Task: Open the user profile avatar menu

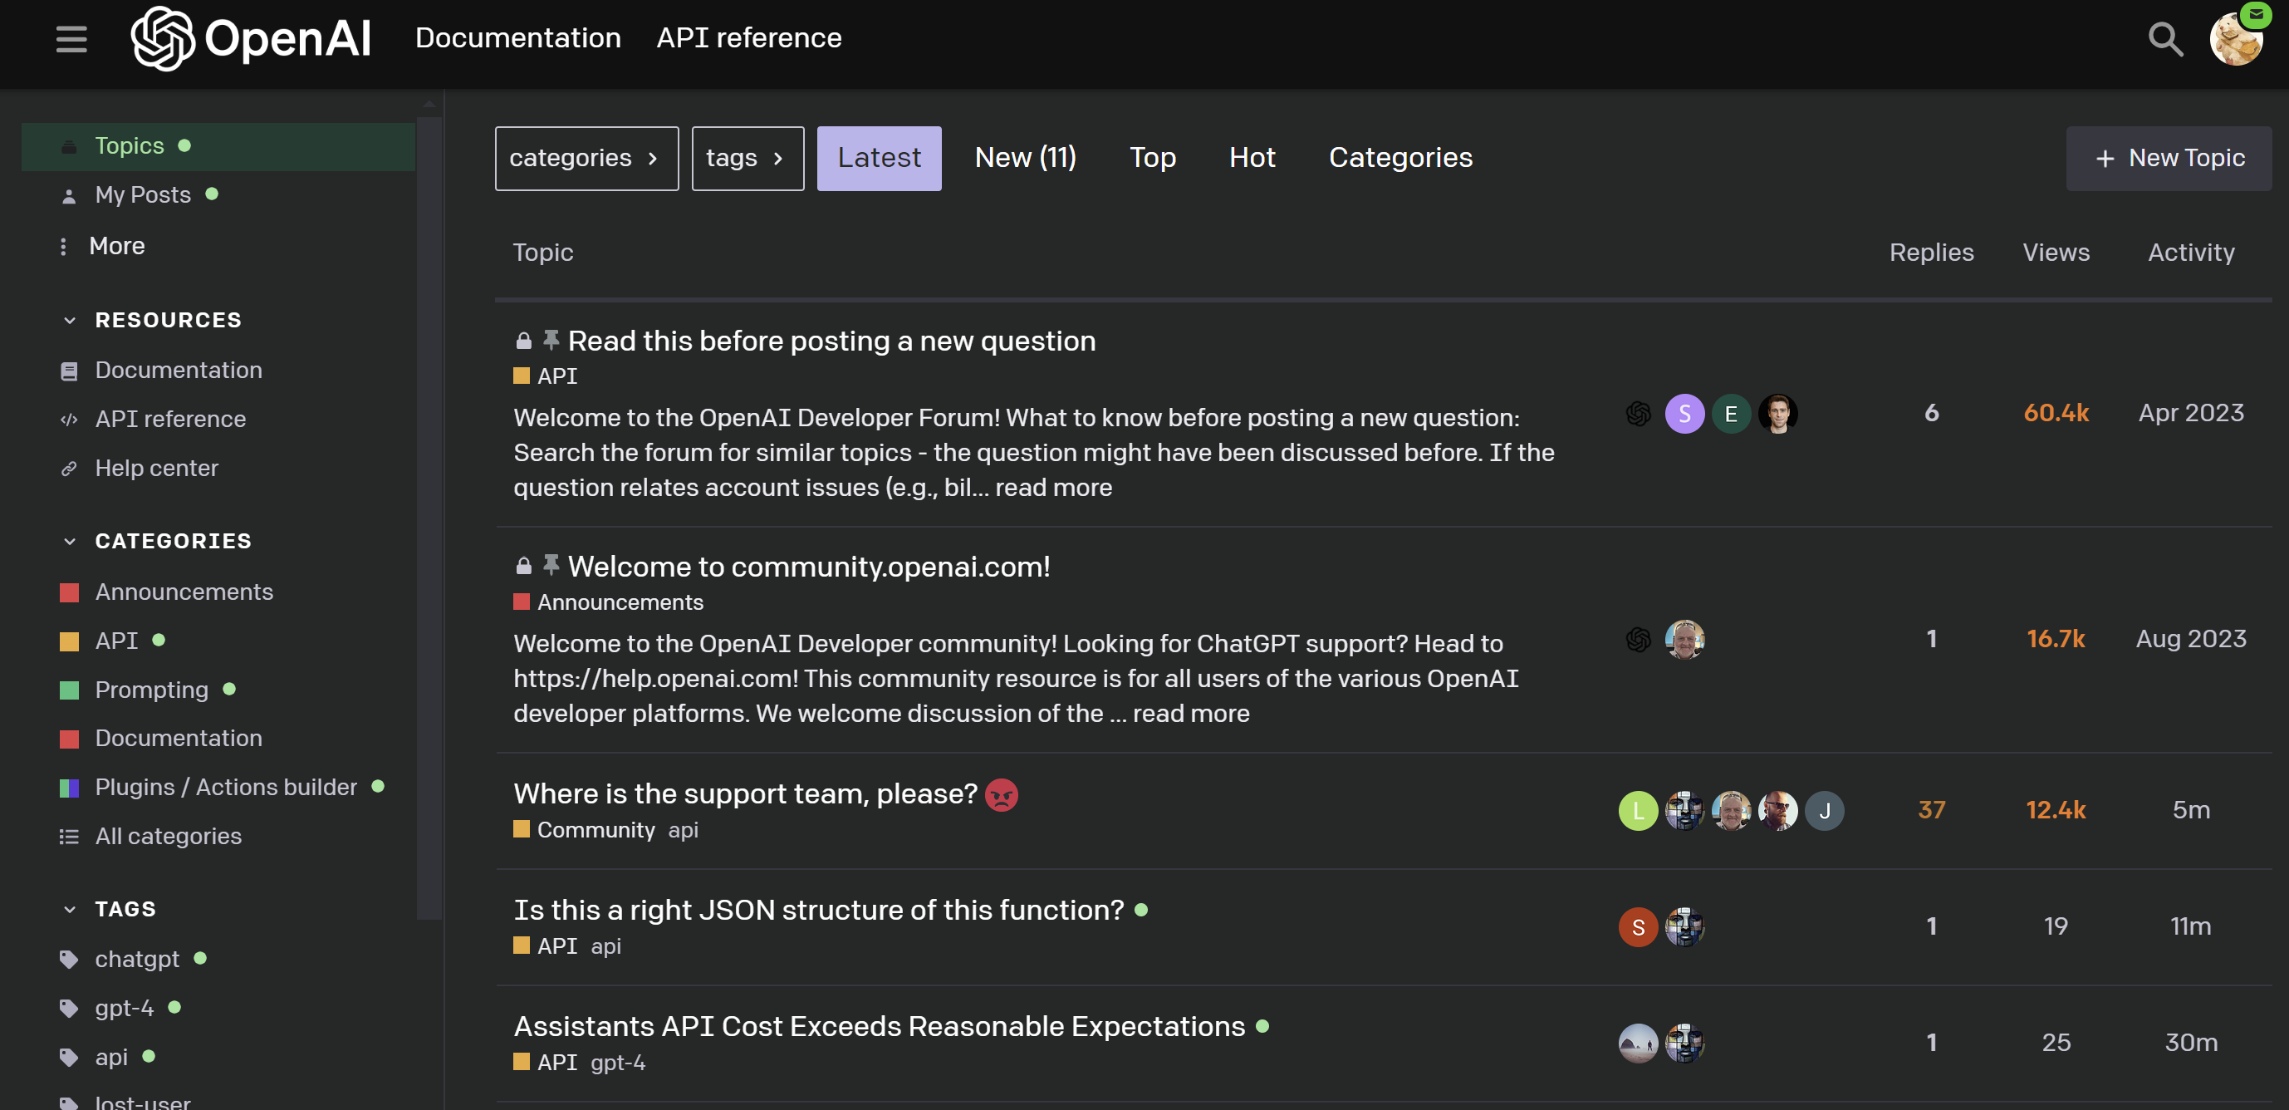Action: click(2235, 39)
